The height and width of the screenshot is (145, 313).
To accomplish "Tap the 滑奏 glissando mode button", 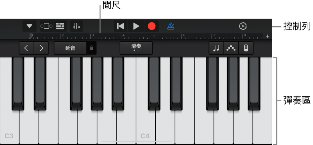I will pos(136,48).
